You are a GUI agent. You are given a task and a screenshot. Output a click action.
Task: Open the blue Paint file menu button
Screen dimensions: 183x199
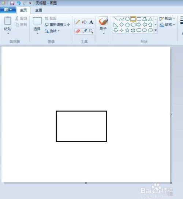coord(8,10)
